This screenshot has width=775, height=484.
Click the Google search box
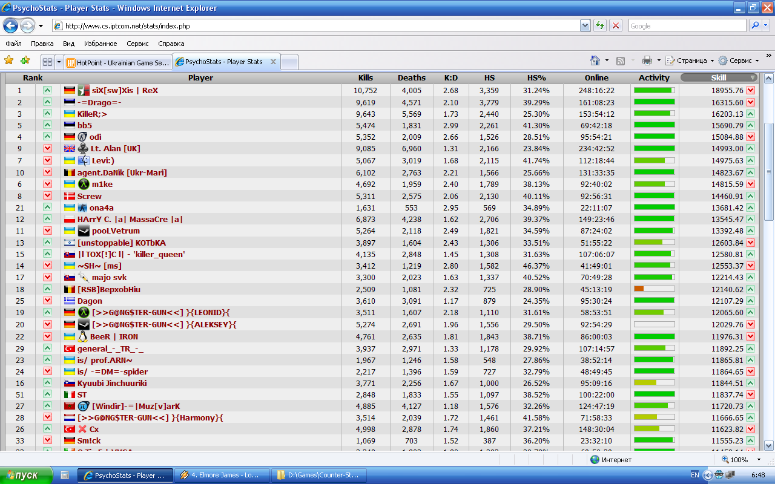click(687, 25)
